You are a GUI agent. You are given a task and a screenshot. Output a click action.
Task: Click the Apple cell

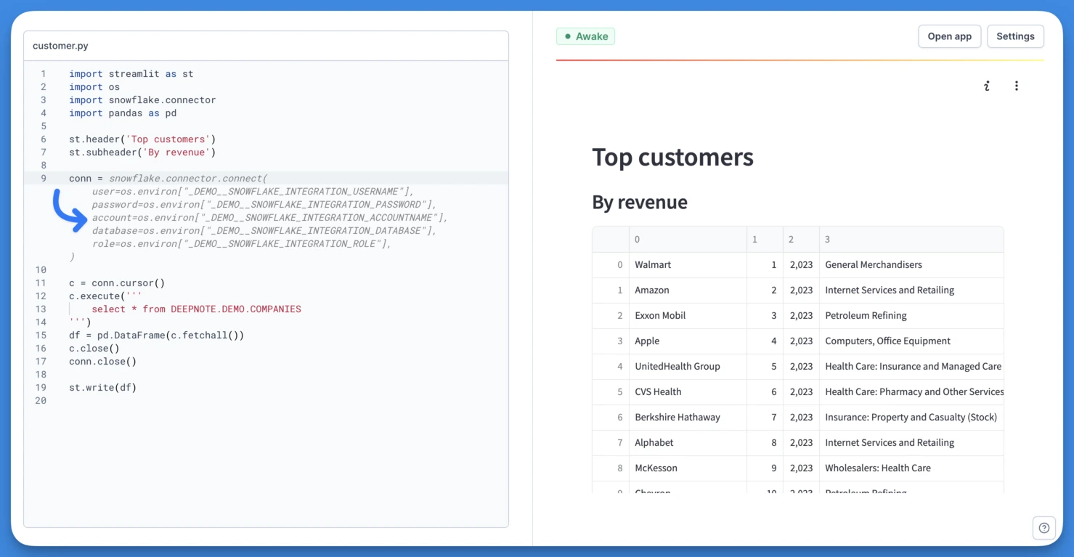[688, 341]
